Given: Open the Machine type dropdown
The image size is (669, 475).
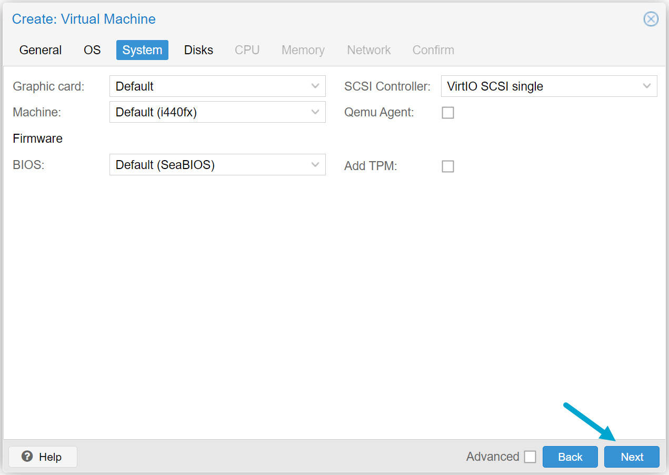Looking at the screenshot, I should 315,112.
